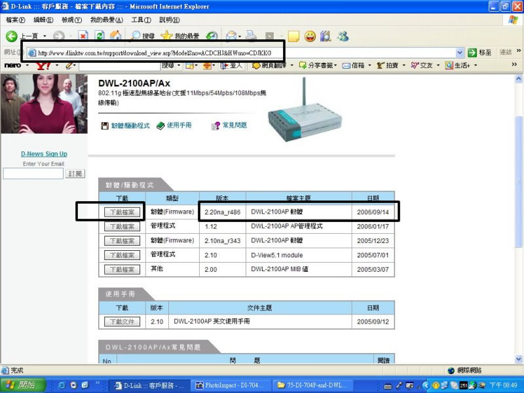Viewport: 524px width, 393px height.
Task: Click 下載檔案 for firmware 2.20na_r486
Action: coord(122,212)
